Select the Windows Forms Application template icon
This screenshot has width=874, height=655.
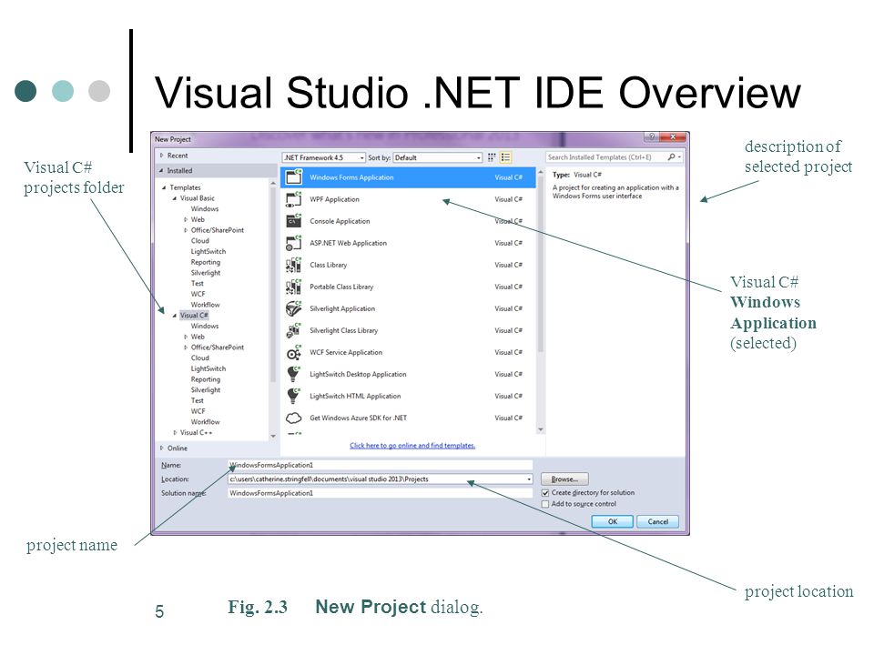[x=294, y=177]
